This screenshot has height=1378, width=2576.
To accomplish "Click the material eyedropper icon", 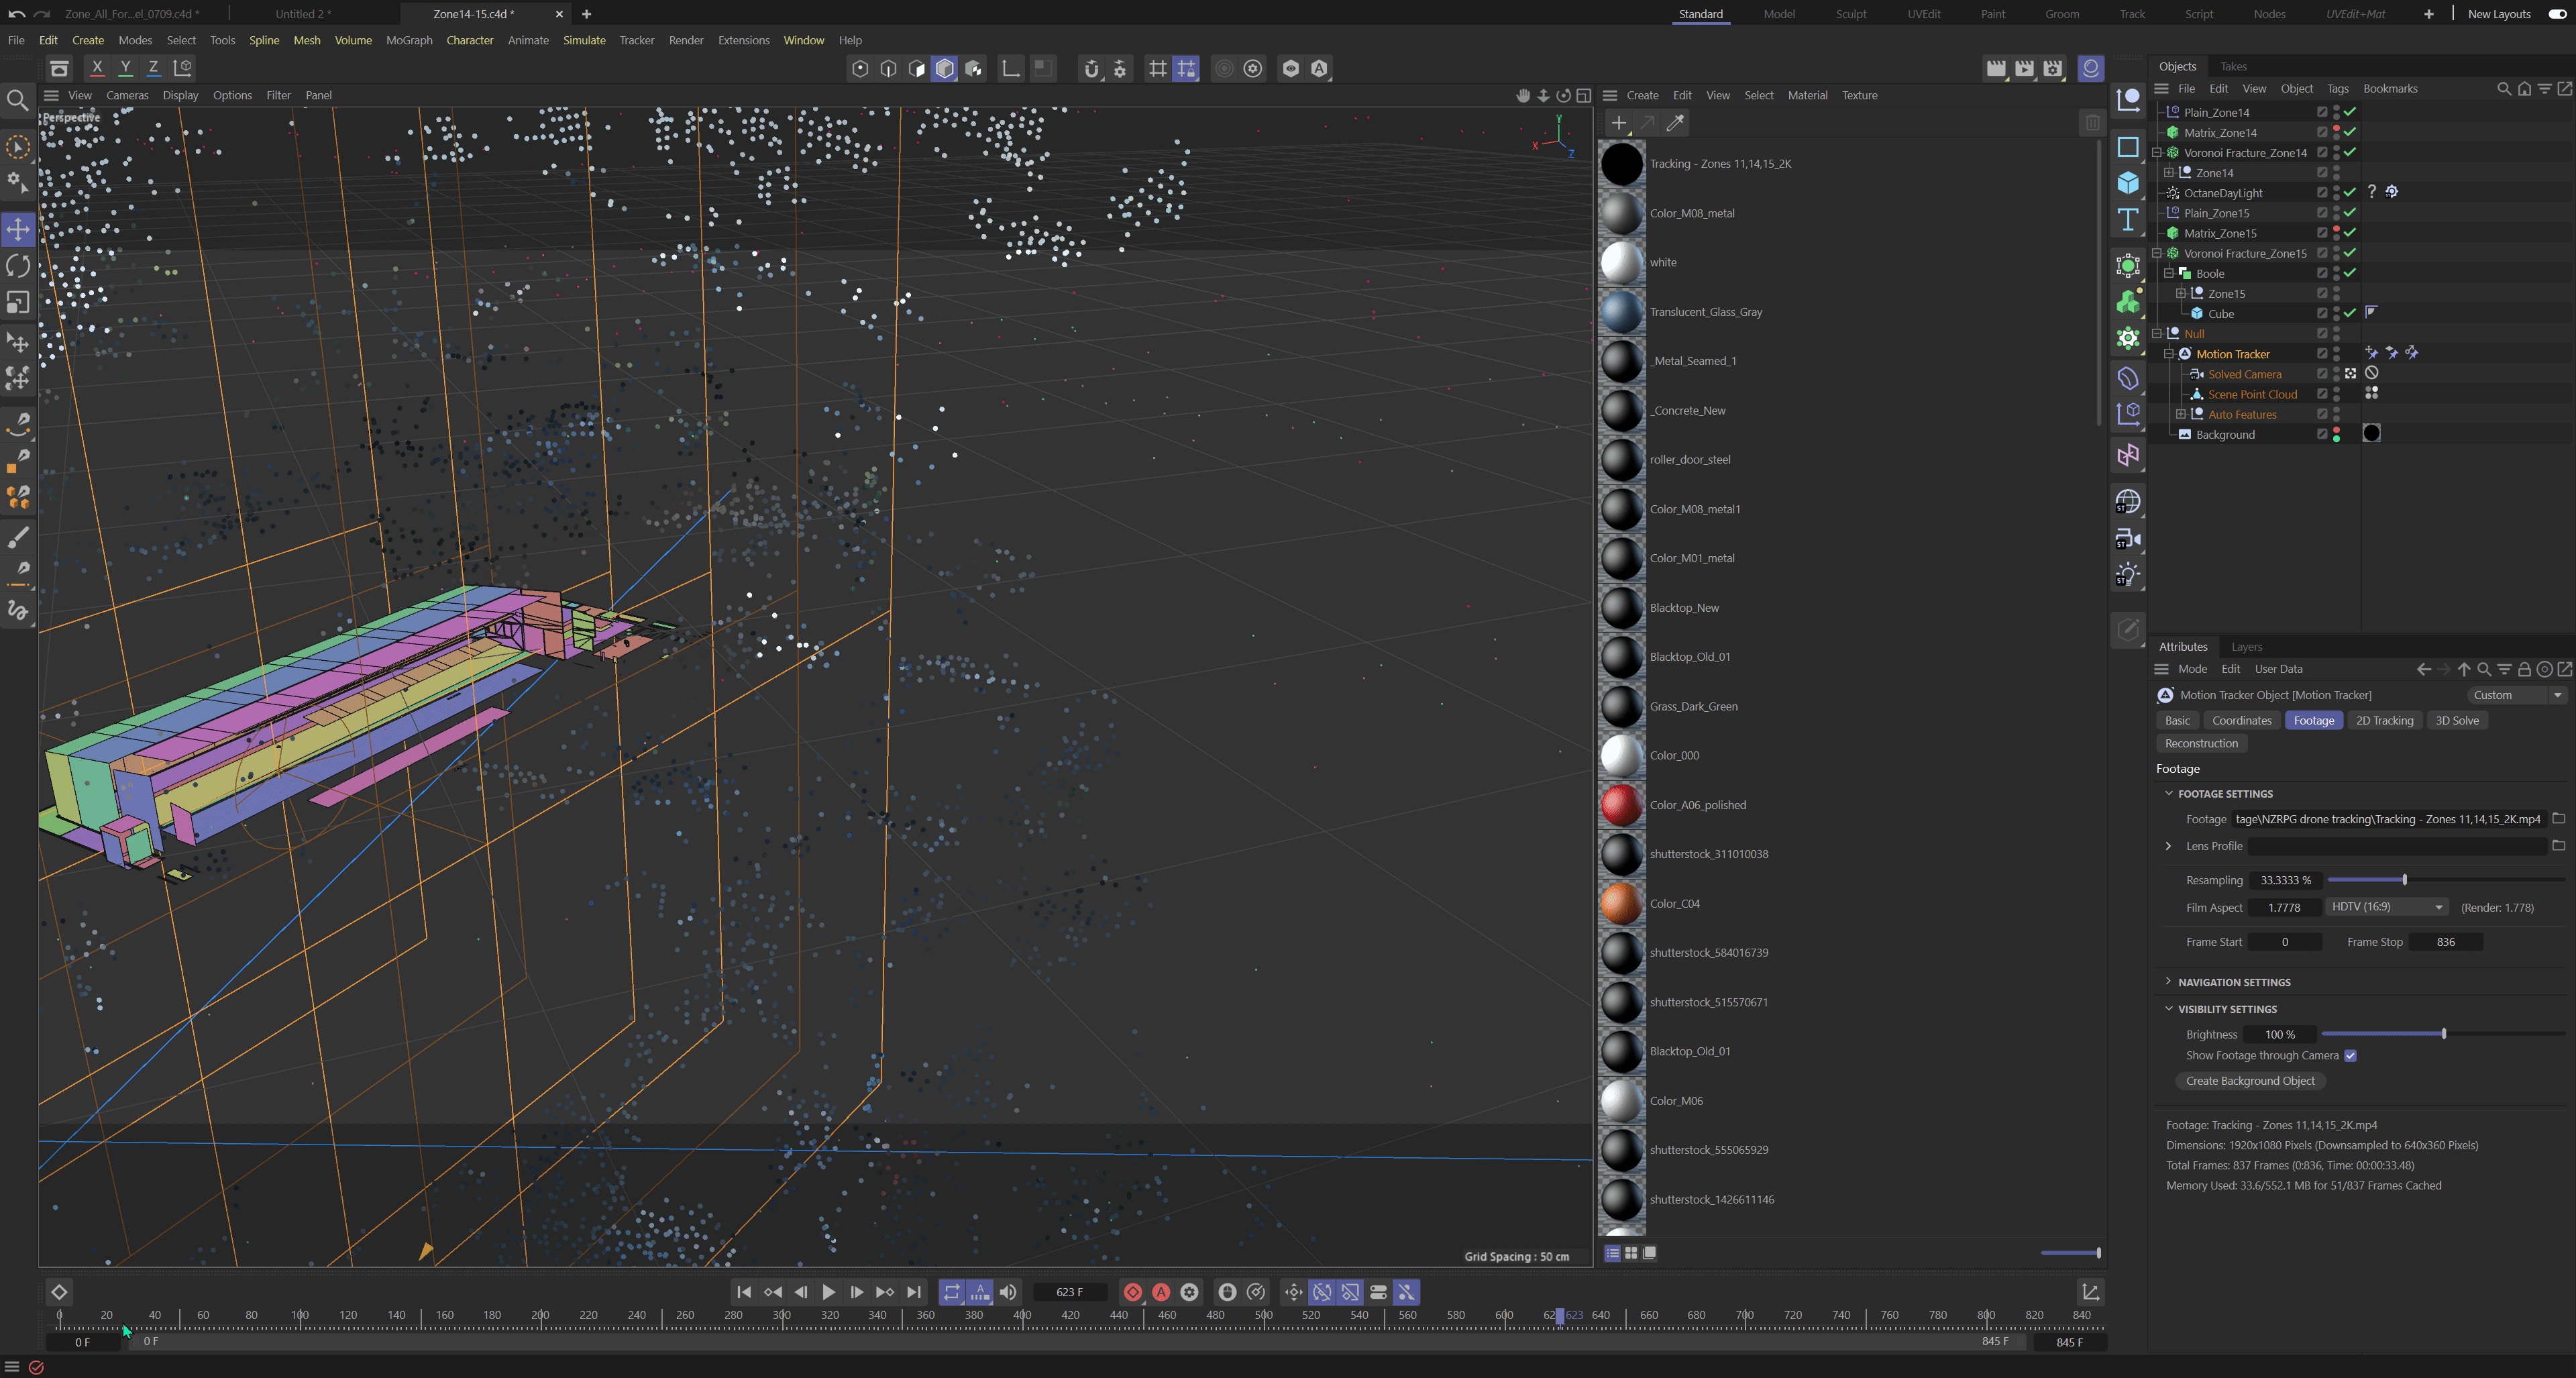I will click(1675, 123).
